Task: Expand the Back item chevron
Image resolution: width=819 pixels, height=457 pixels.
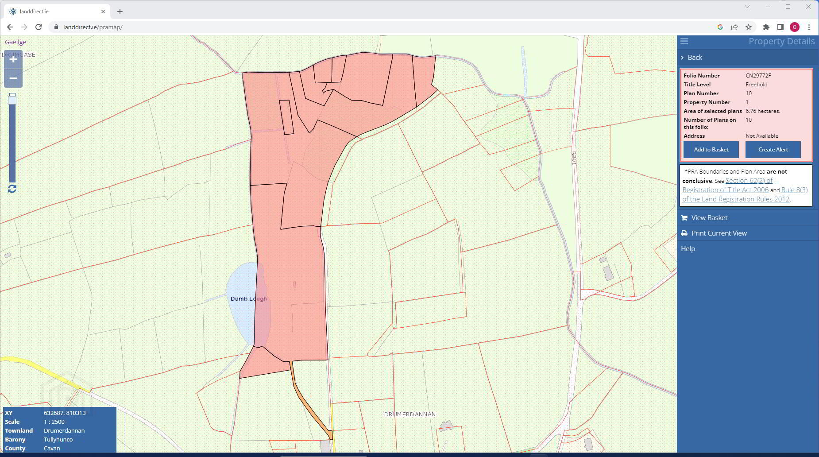Action: click(682, 58)
